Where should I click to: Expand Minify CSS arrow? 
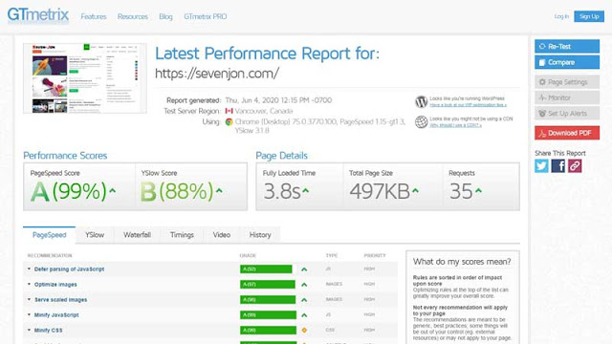pos(29,330)
